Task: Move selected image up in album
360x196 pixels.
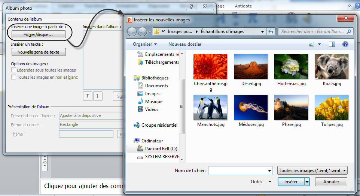Action: coord(88,96)
